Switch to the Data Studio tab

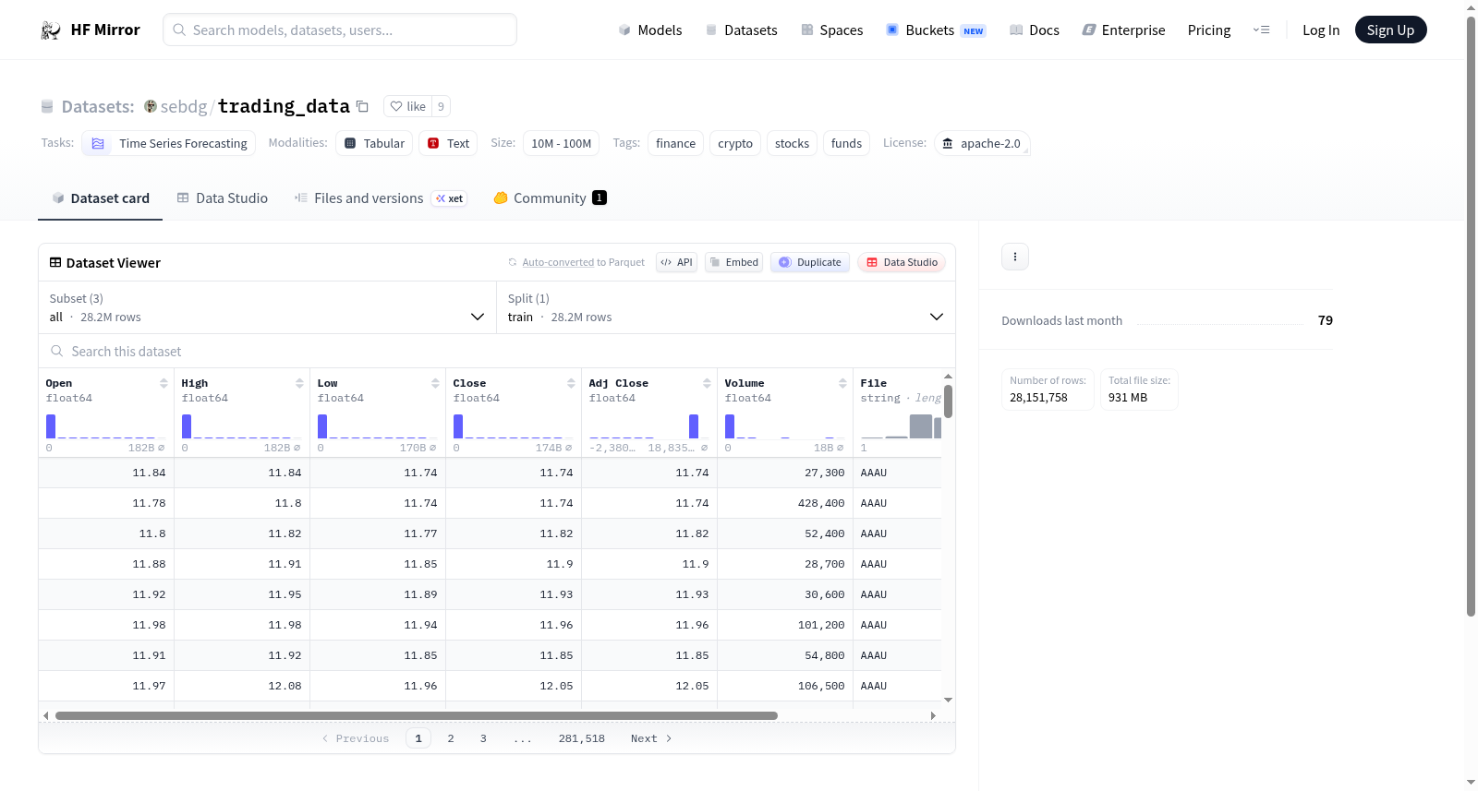[x=222, y=198]
